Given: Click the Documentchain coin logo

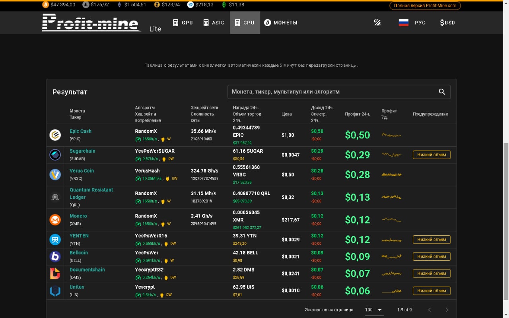Looking at the screenshot, I should [55, 273].
